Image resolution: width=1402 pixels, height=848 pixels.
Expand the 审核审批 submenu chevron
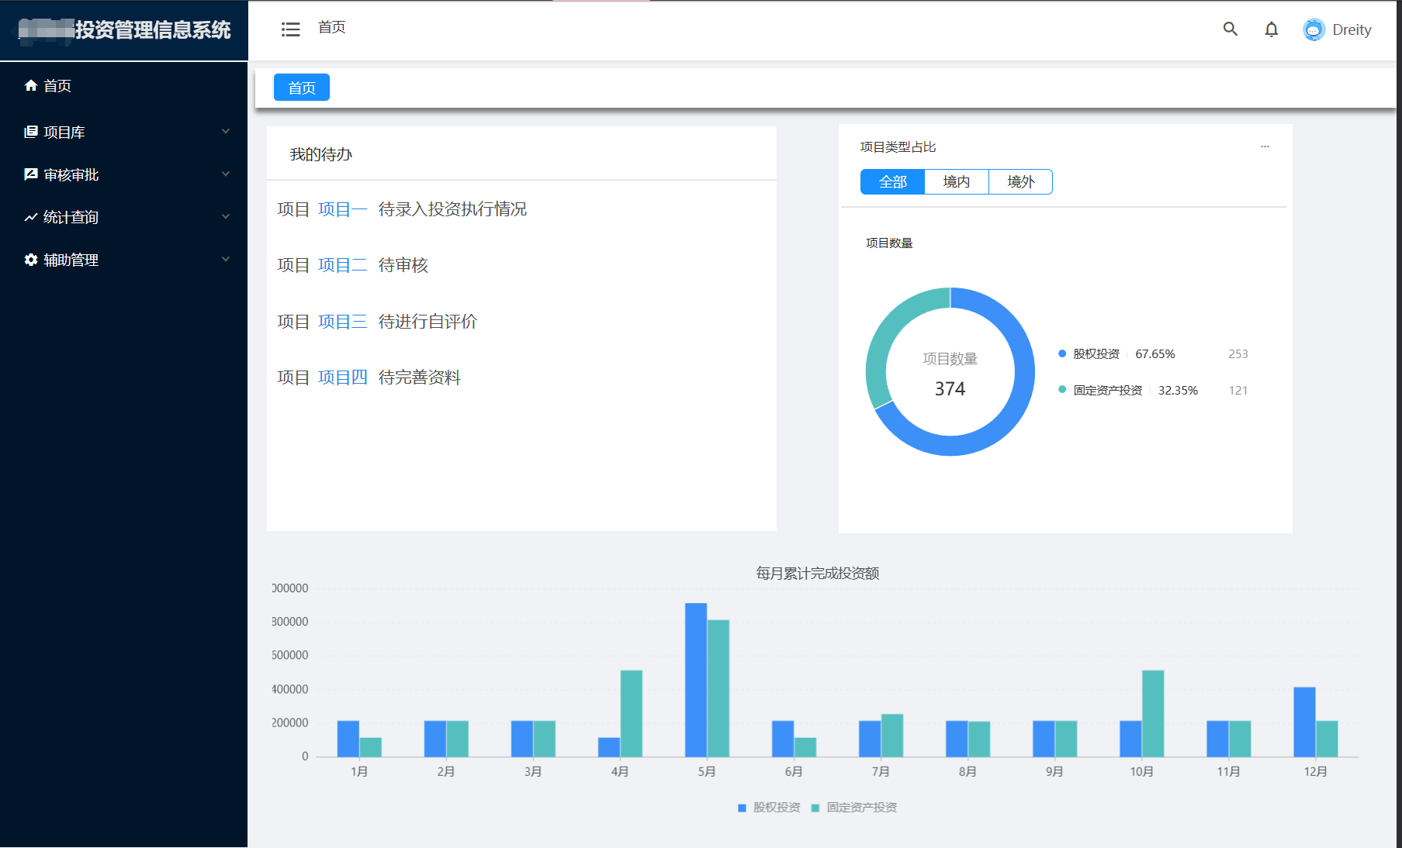226,174
